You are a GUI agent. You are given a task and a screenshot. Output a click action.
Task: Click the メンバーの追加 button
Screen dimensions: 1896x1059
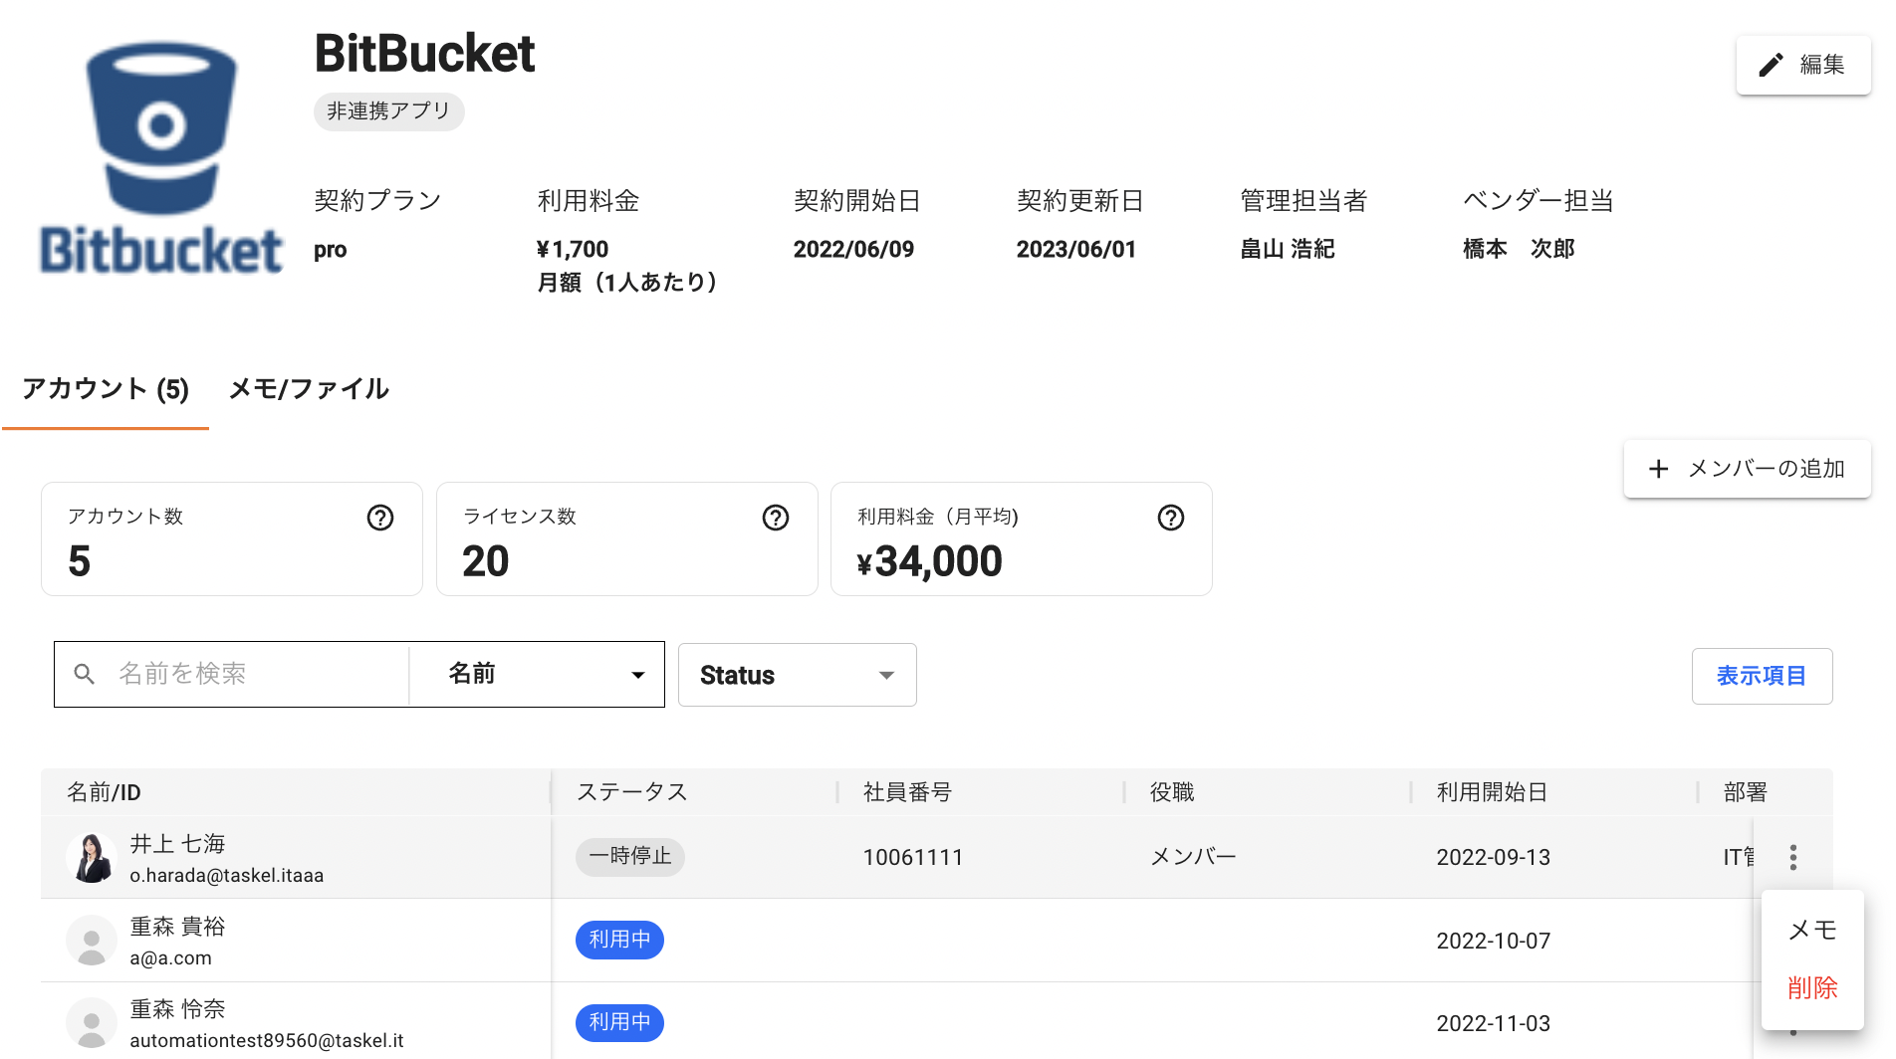point(1747,469)
